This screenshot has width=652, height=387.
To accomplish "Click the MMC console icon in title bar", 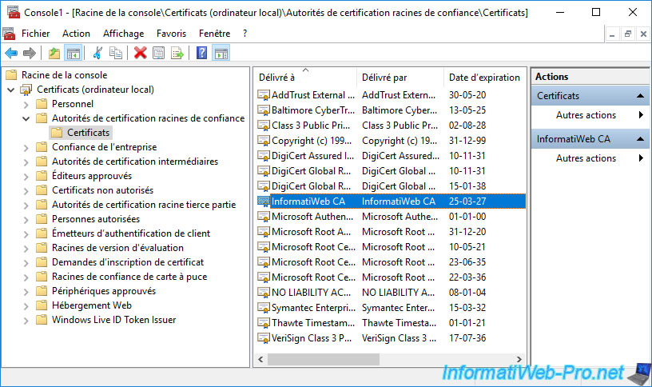I will (x=14, y=13).
